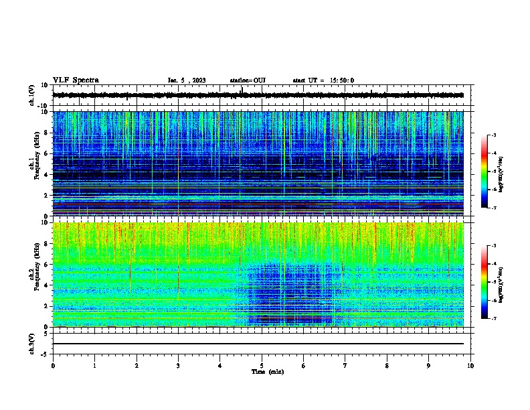Click the "-3" label on ch.2 color bar
The image size is (530, 410).
point(493,246)
